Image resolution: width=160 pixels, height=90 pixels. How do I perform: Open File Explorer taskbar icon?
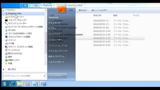click(x=20, y=84)
